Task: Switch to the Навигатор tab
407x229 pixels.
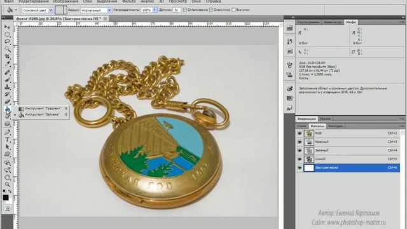Action: click(332, 22)
